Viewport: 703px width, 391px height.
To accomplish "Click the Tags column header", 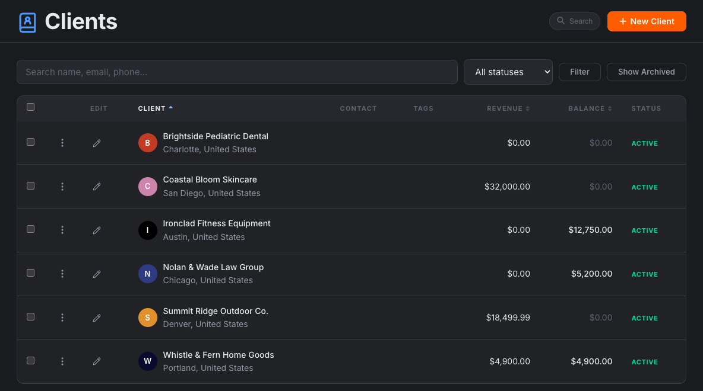I will click(423, 108).
